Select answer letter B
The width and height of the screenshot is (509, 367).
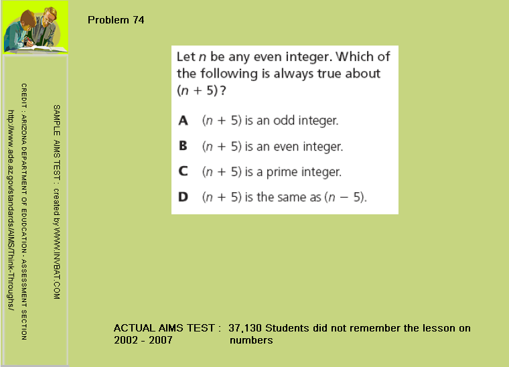pos(183,146)
